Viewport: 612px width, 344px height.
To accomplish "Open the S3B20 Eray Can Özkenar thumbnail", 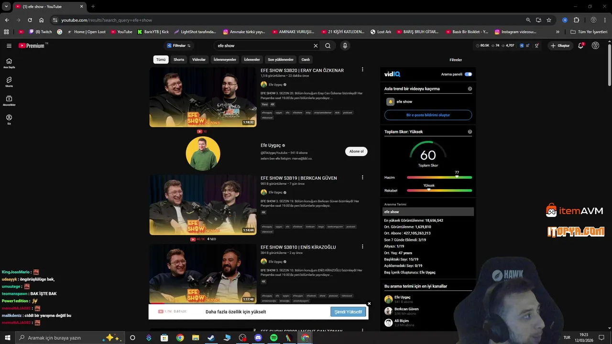I will [x=203, y=97].
